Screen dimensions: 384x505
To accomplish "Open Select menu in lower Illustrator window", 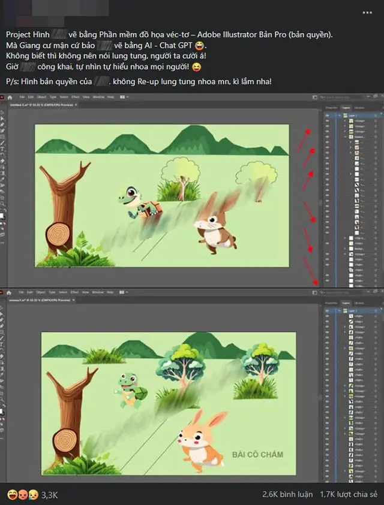I will pos(63,292).
